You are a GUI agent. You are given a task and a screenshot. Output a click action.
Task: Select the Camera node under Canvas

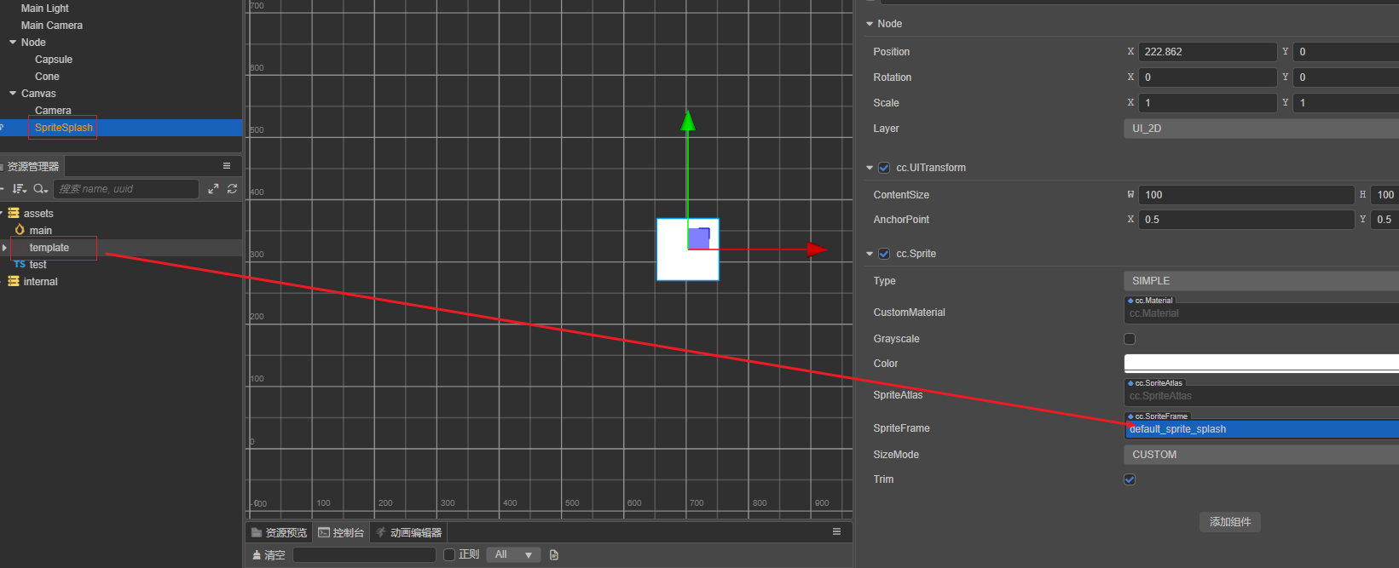click(x=53, y=111)
